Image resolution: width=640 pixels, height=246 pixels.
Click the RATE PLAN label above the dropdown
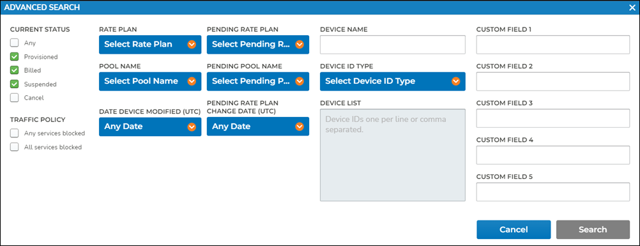(x=118, y=29)
